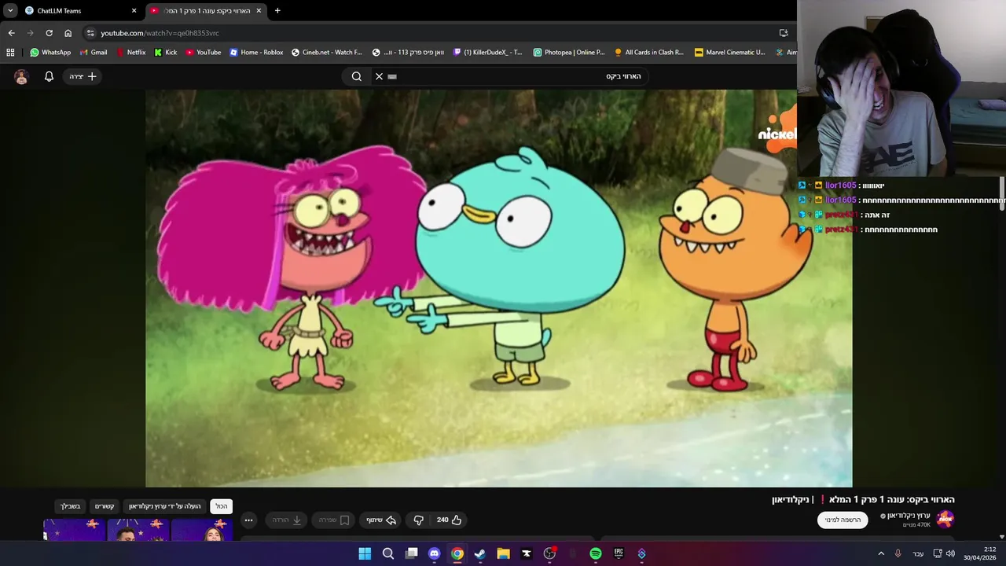Open the rightmost suggested video thumbnail
Screen dimensions: 1006x566
click(x=202, y=531)
